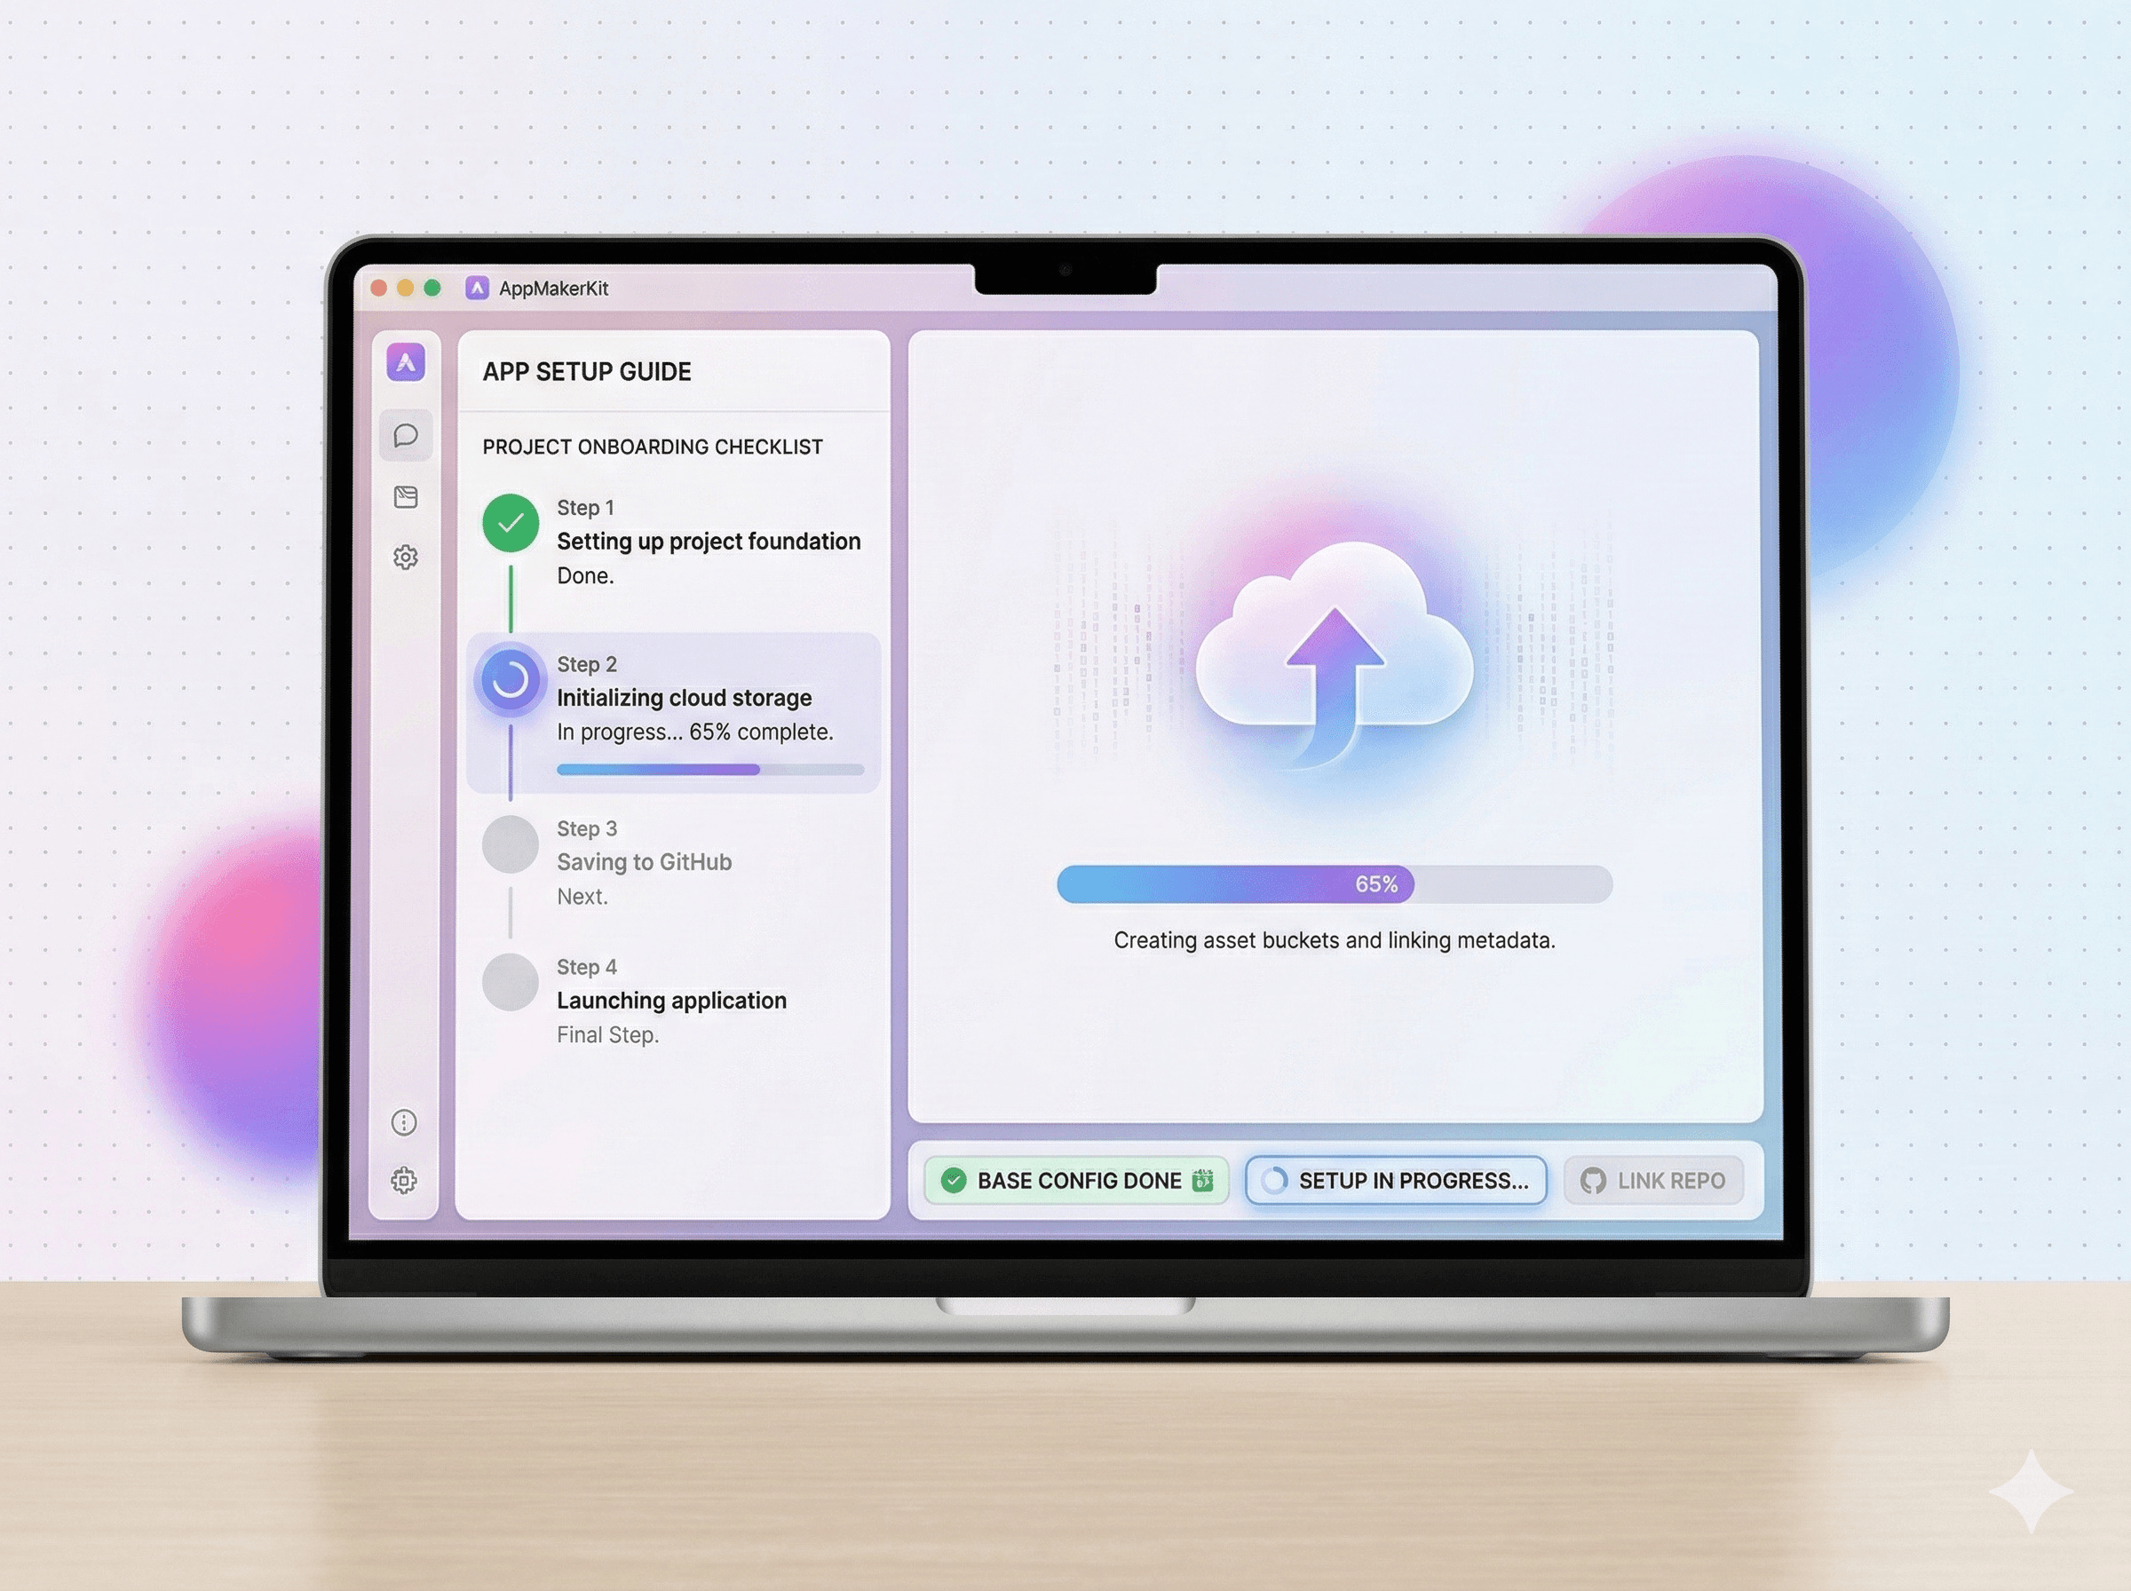Click the Base Config Done badge
The height and width of the screenshot is (1591, 2131).
point(1074,1180)
